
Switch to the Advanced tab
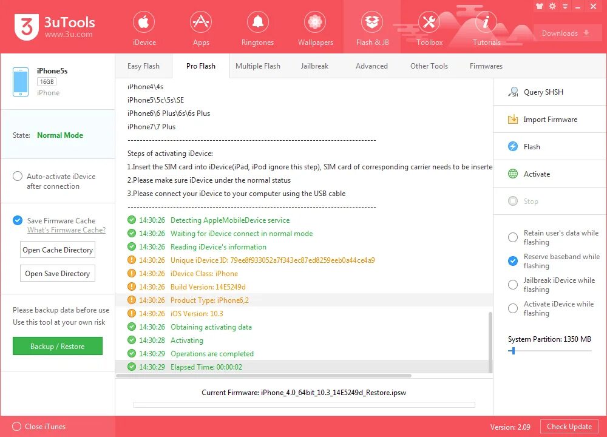(x=371, y=66)
